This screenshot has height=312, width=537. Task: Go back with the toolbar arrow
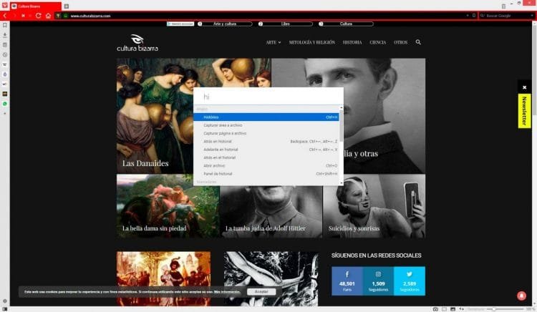point(5,16)
